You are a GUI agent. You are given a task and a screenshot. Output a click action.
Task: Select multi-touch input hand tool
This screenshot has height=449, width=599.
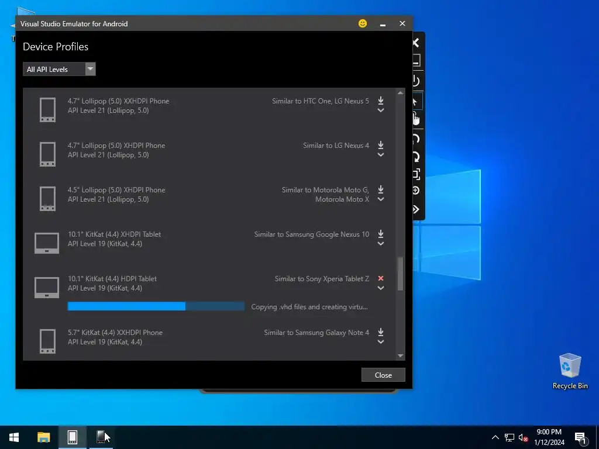point(416,119)
